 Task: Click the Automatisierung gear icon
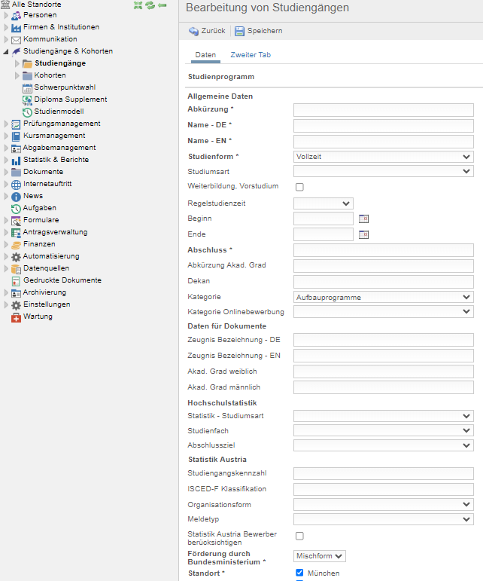point(16,256)
